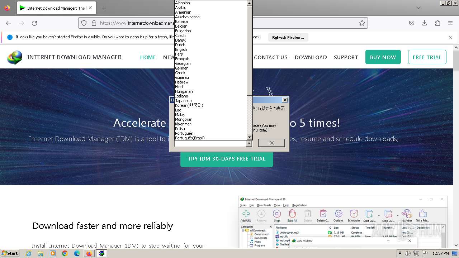Select Hebrew language option

(211, 82)
